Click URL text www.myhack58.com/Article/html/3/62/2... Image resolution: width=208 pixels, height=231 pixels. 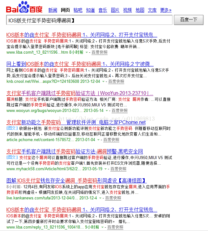pos(44,169)
